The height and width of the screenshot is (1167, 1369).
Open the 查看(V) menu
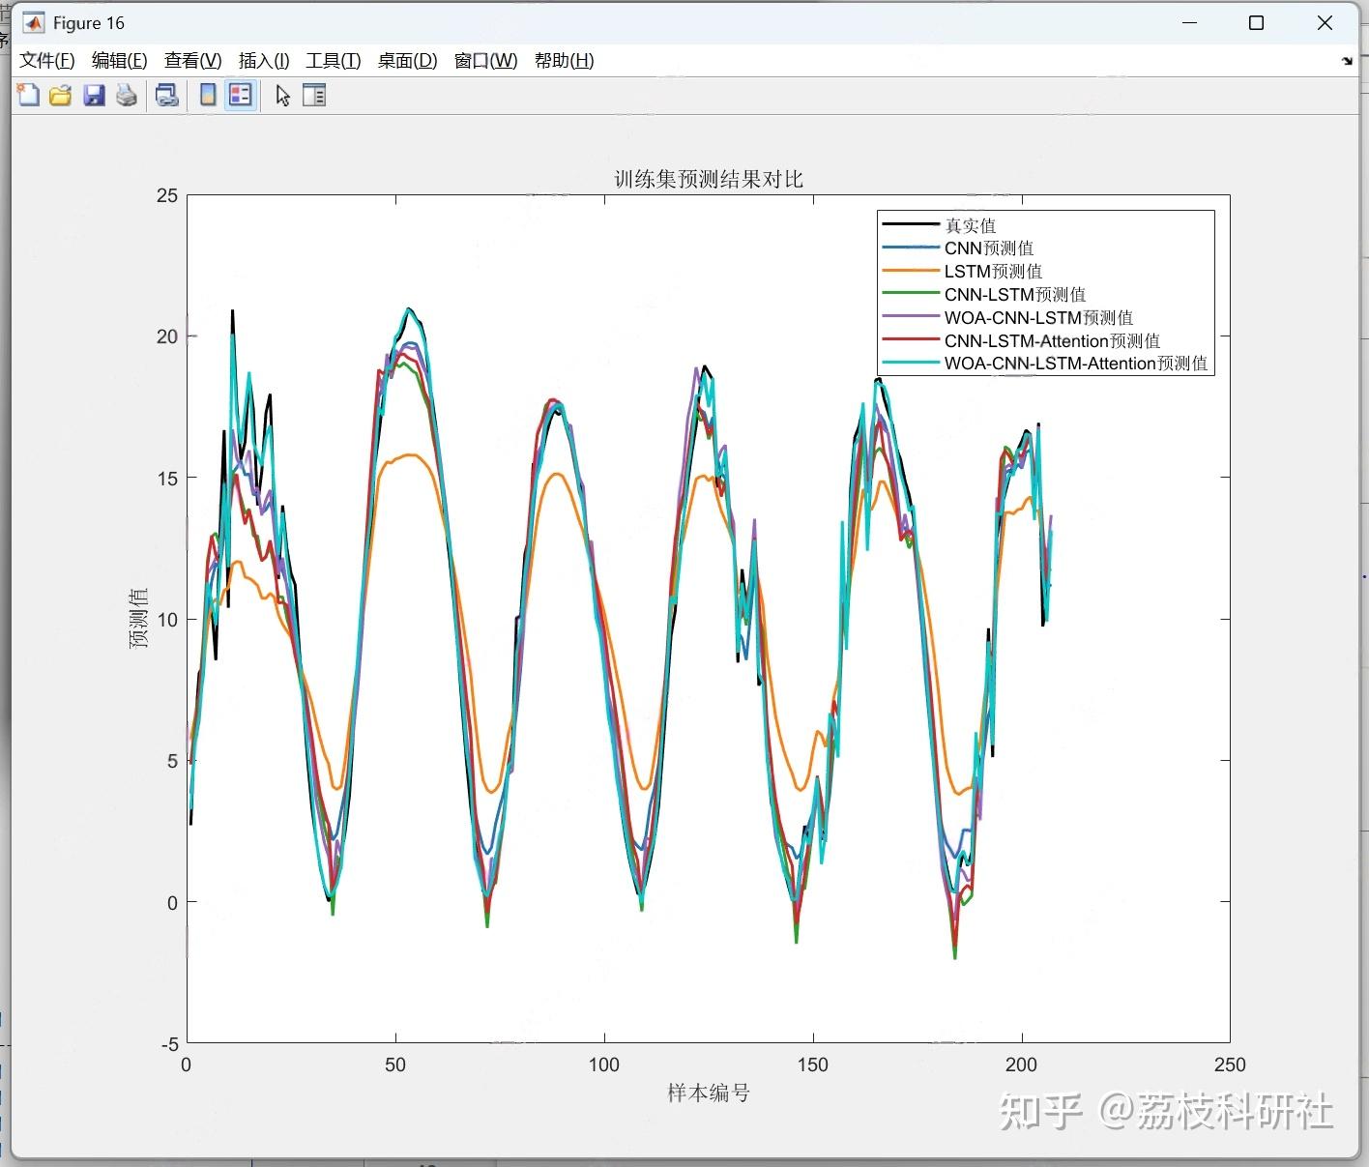click(x=191, y=60)
